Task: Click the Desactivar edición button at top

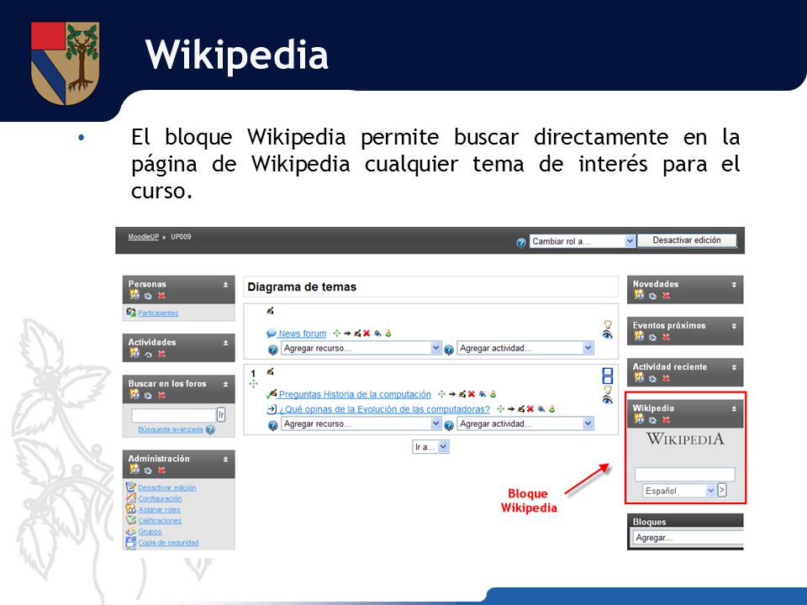Action: [687, 240]
